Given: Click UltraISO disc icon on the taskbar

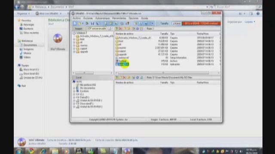Looking at the screenshot, I should point(127,151).
